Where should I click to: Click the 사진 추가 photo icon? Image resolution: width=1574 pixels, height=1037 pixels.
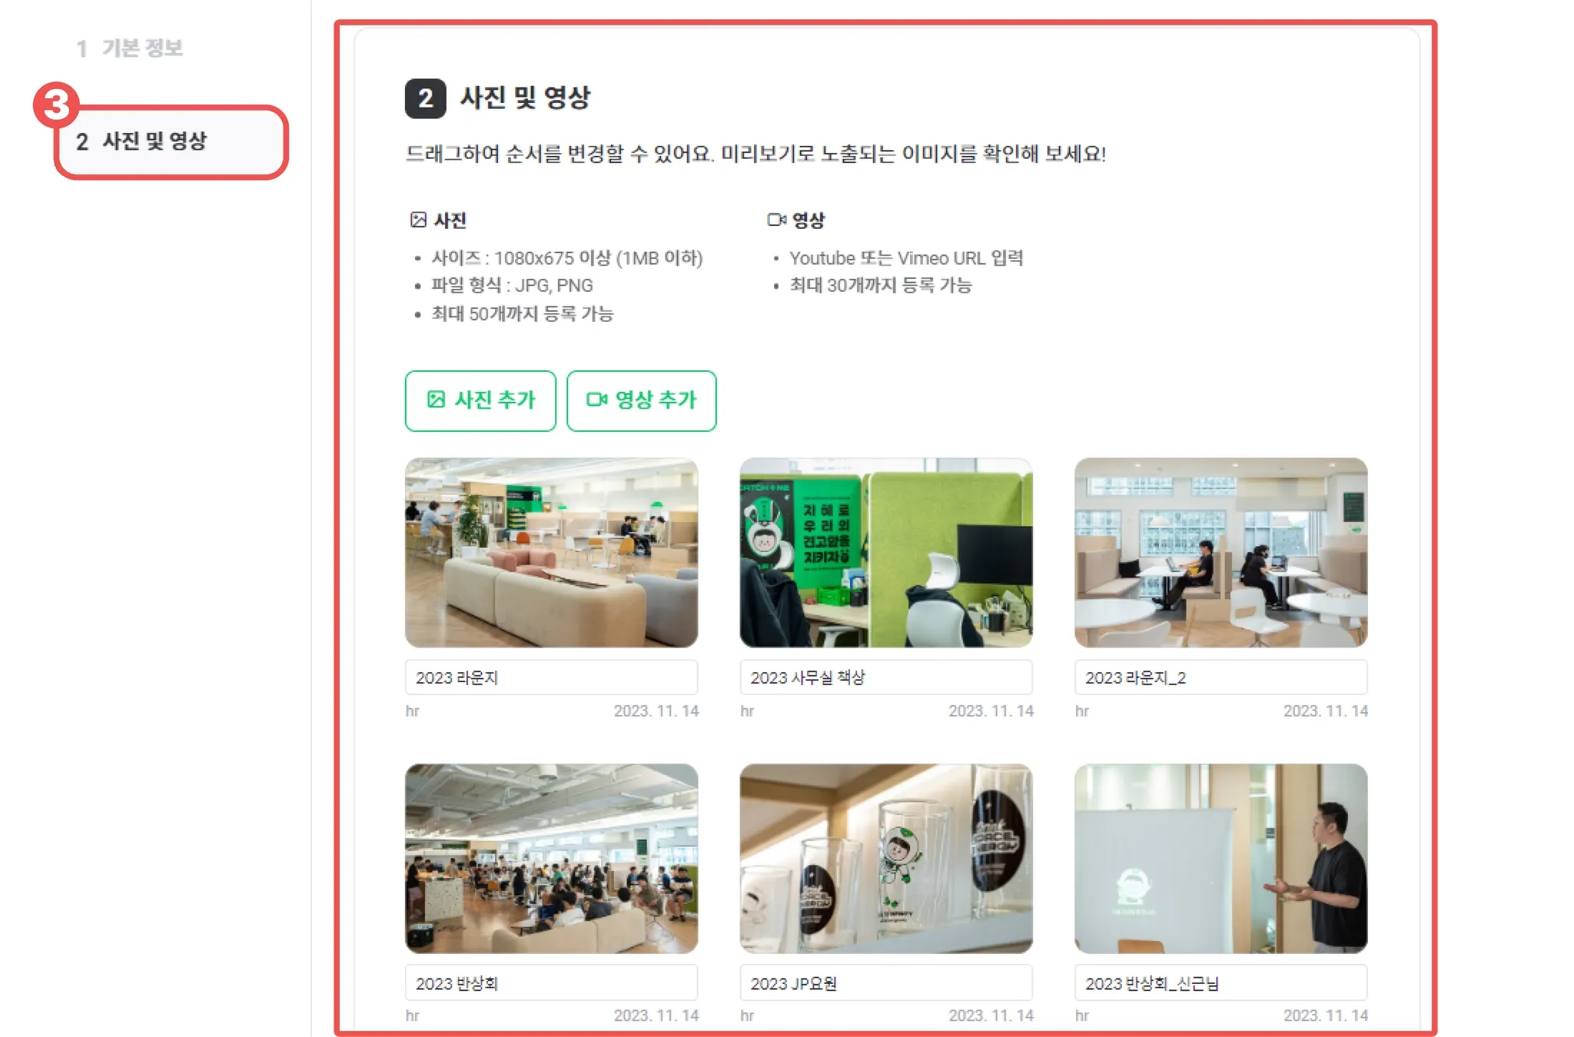tap(436, 399)
